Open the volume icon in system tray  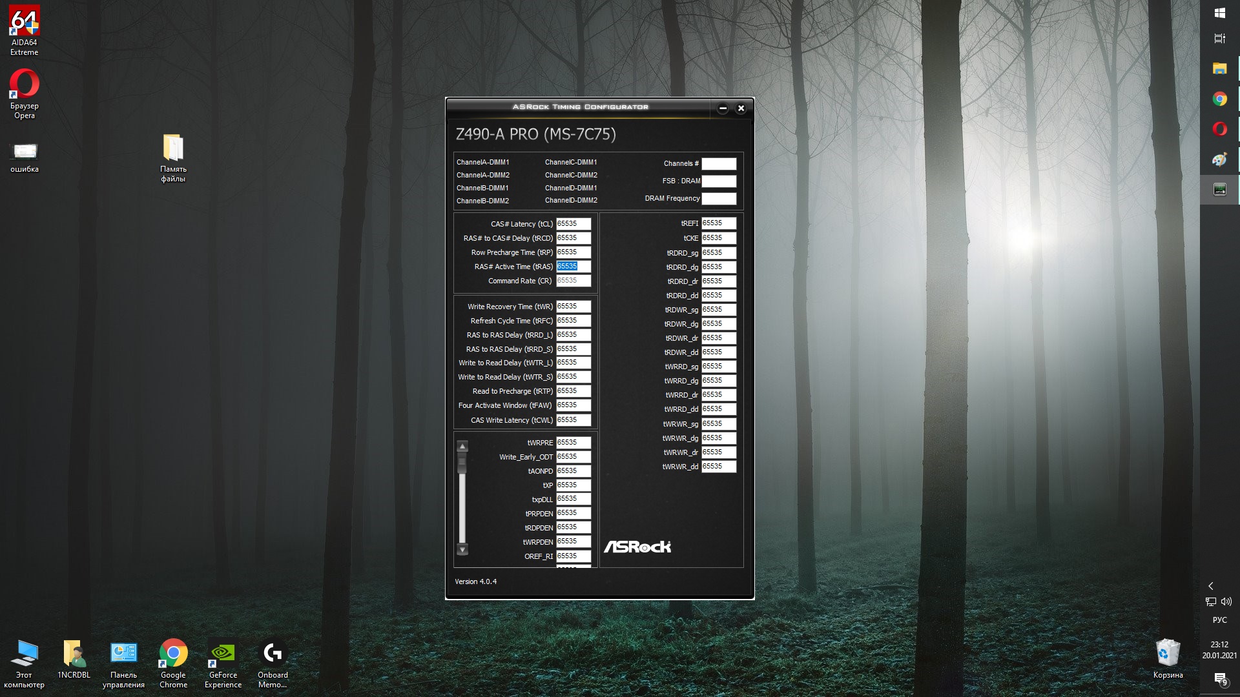tap(1226, 601)
